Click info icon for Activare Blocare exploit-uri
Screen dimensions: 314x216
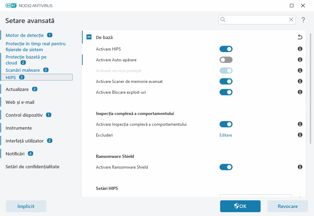300,92
